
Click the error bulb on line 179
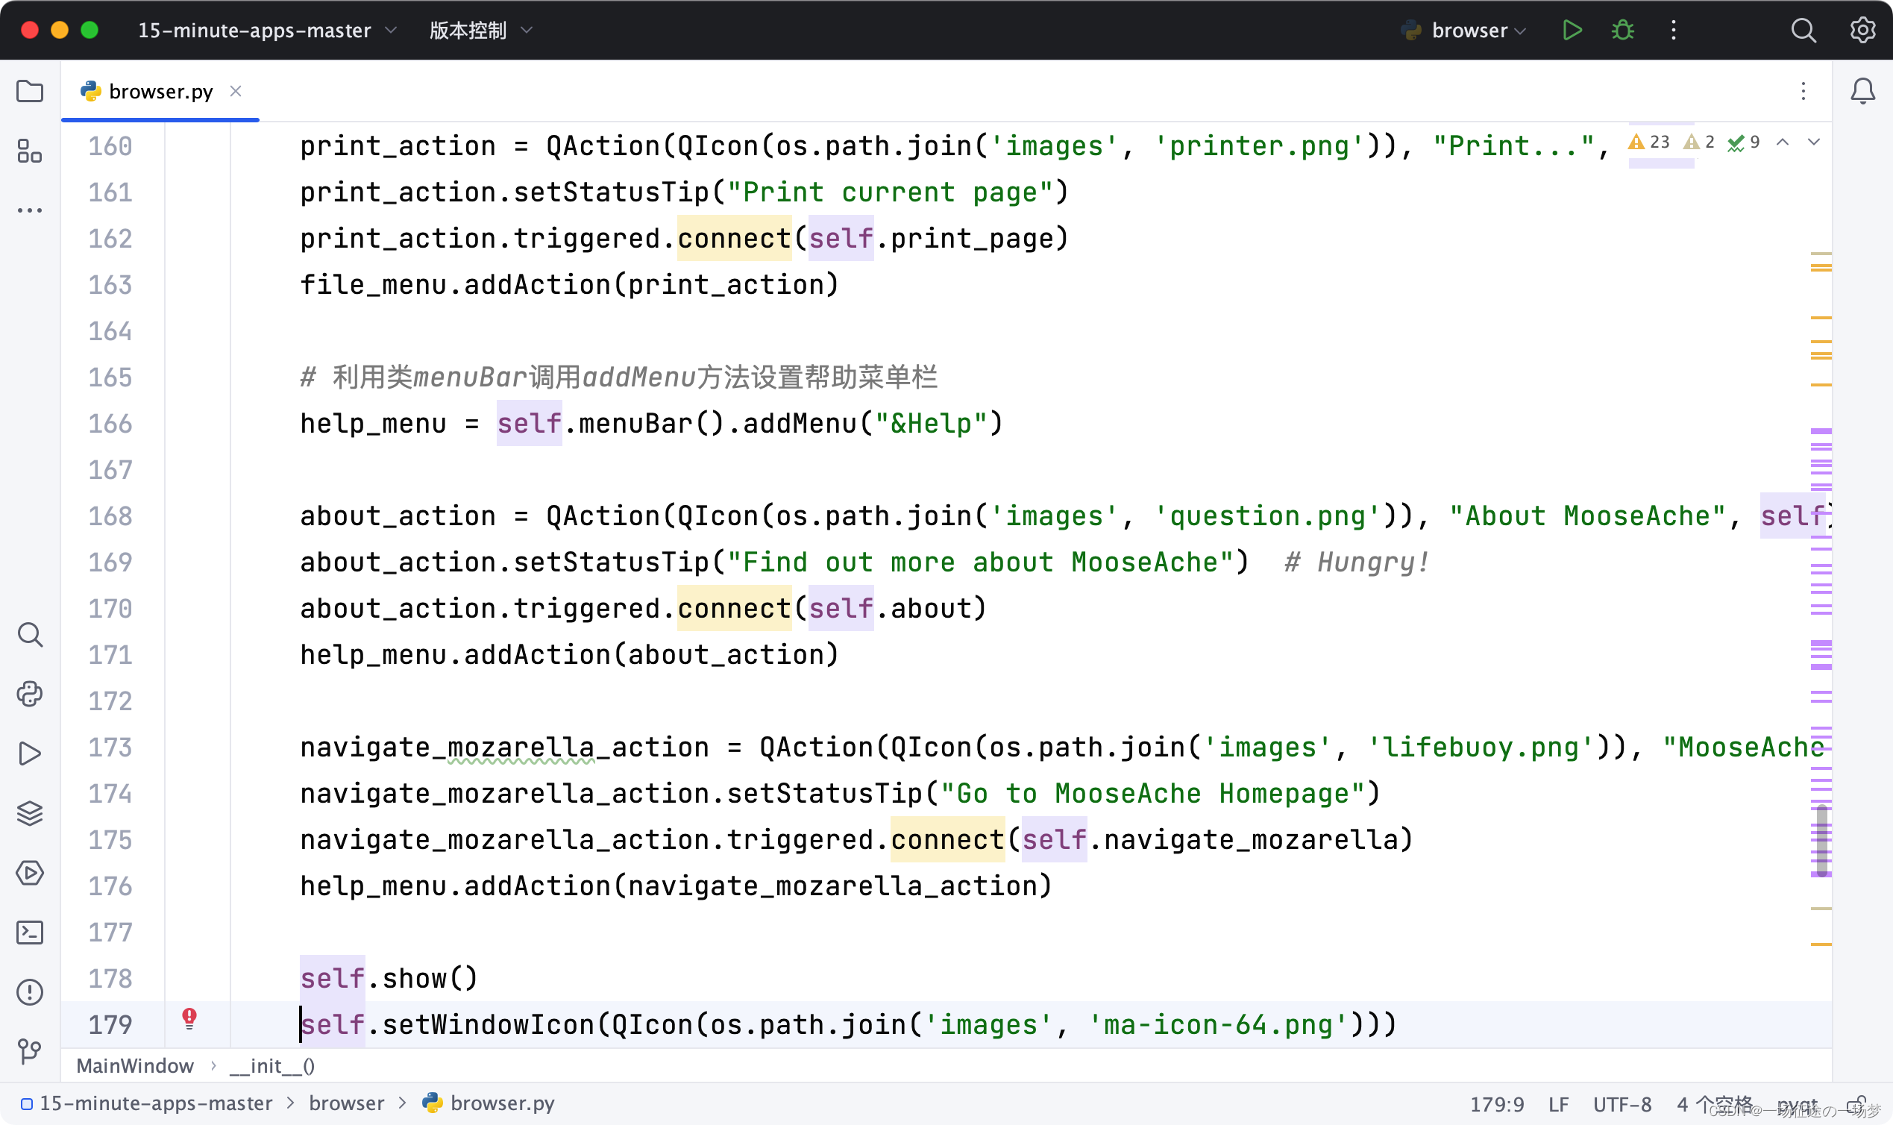click(x=189, y=1018)
